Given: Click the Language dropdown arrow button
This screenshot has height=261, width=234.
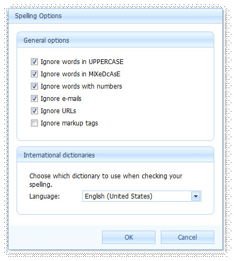Looking at the screenshot, I should point(196,196).
